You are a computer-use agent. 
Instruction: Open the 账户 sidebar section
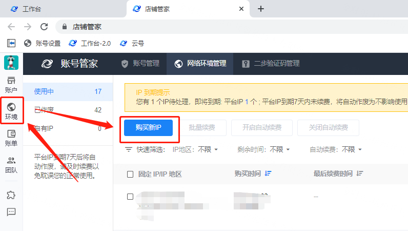click(x=11, y=85)
